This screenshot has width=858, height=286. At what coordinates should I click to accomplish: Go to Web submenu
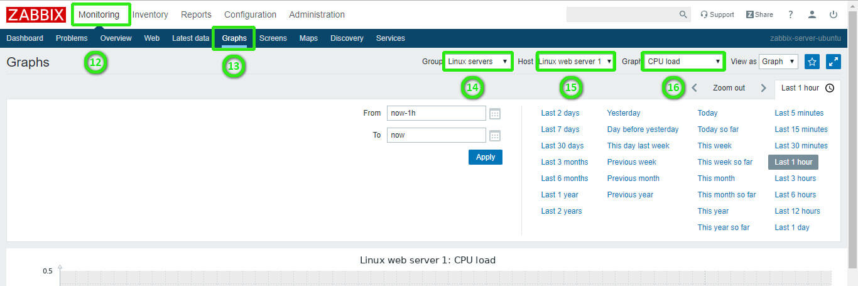pos(152,38)
